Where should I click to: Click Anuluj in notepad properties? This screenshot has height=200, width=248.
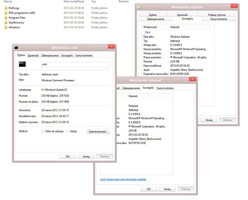point(167,189)
